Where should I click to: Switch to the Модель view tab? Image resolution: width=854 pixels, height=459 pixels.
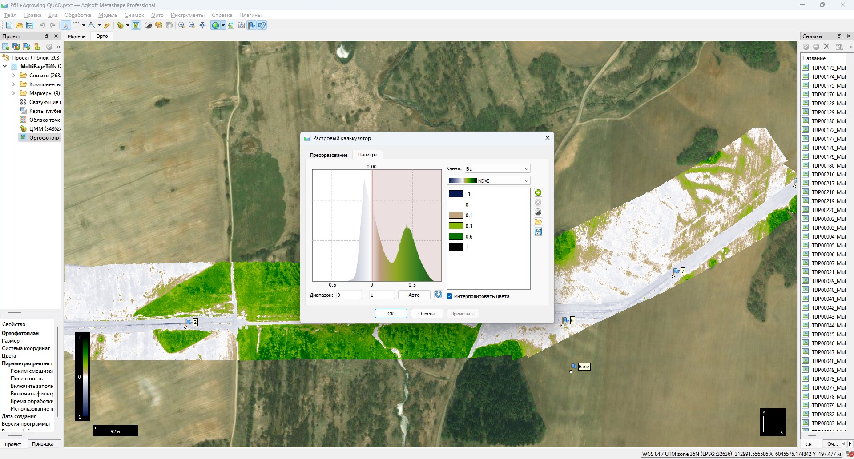tap(77, 36)
